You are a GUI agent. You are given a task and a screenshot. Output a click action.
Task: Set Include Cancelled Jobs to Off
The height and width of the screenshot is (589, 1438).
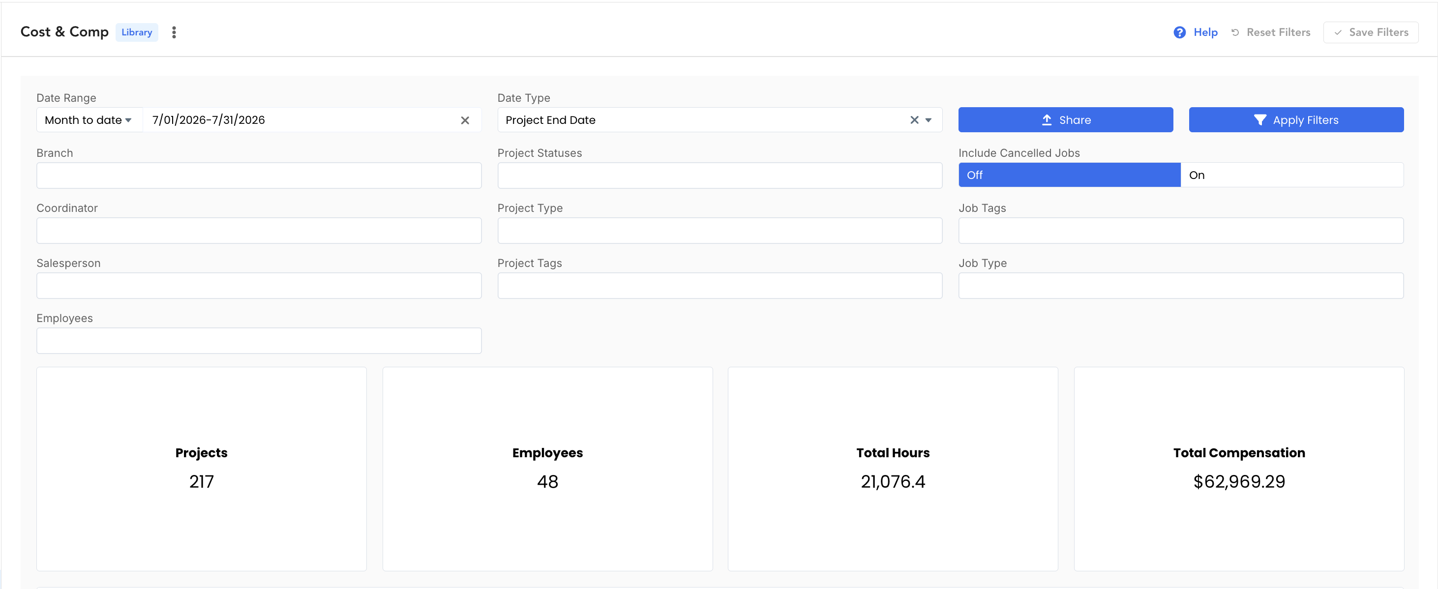point(1069,176)
